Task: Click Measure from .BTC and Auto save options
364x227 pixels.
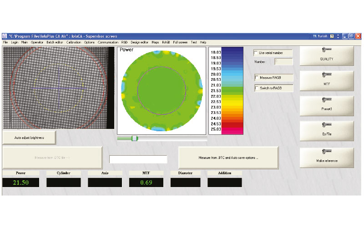Action: [228, 158]
